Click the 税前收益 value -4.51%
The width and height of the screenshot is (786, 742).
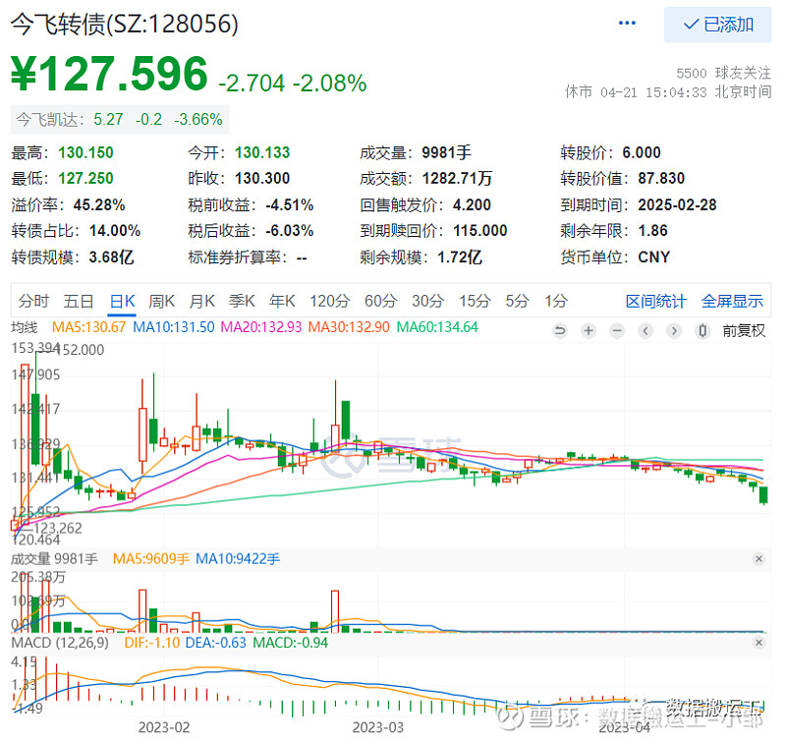pos(289,205)
